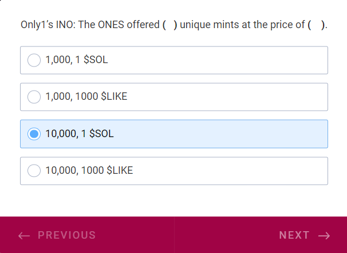347x253 pixels.
Task: Click the second blank parentheses after "price of"
Action: click(x=317, y=25)
